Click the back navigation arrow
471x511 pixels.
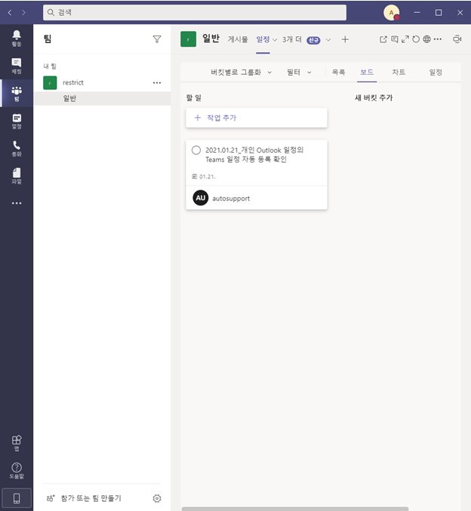pos(10,12)
